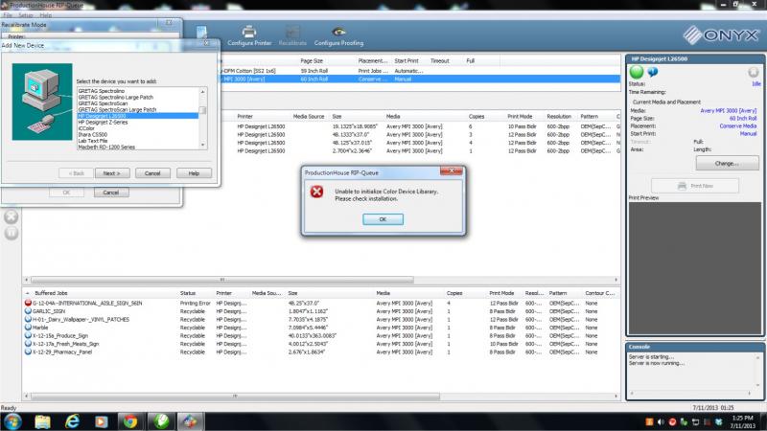Select Lab Text File in device list
Screen dimensions: 767x431
click(93, 141)
